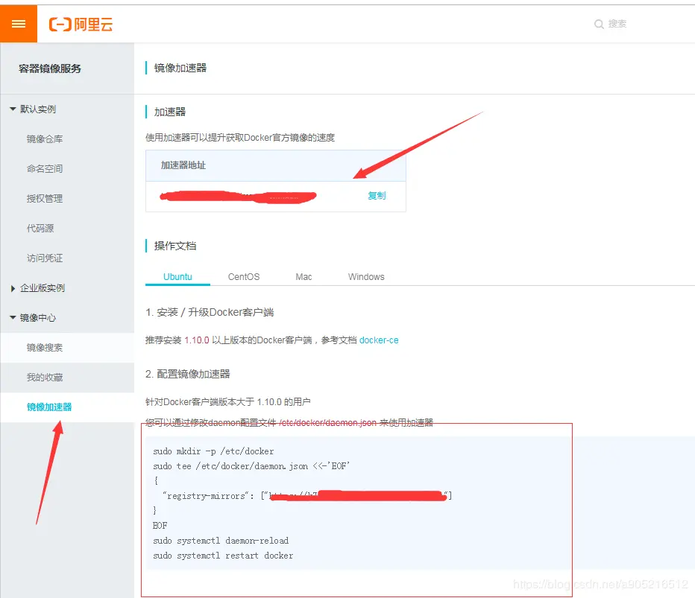Click the '2. 配置镜像加速器' heading
695x598 pixels.
(188, 374)
